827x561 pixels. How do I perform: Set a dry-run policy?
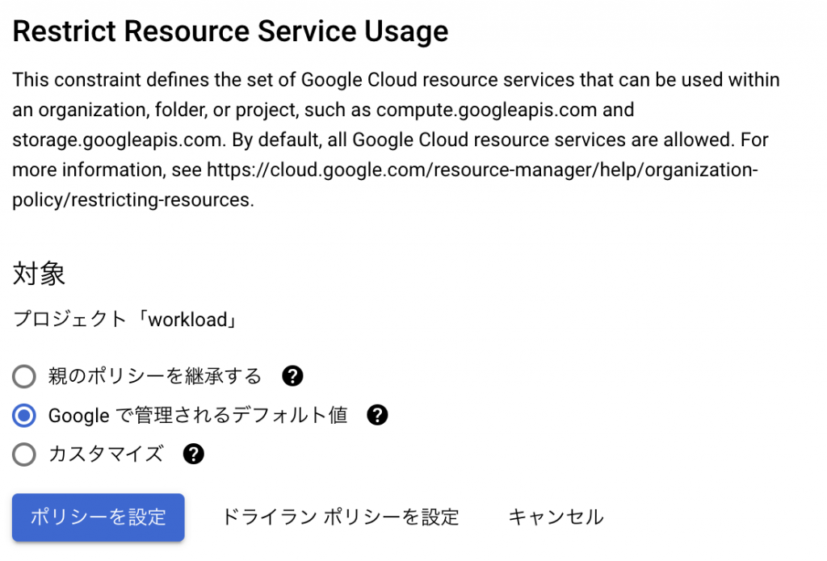pos(339,517)
